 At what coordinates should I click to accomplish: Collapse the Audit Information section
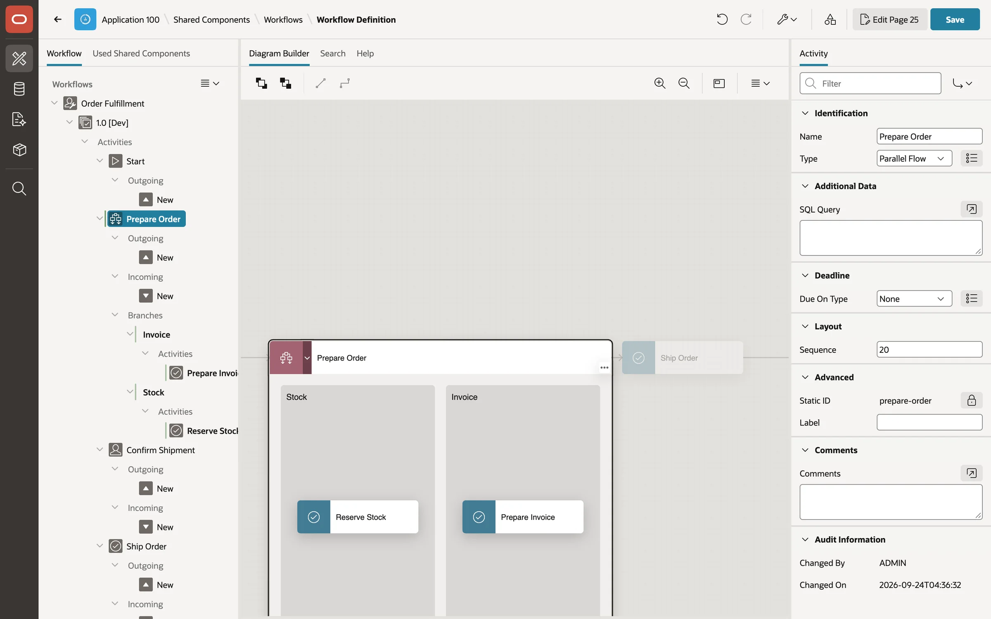(805, 539)
